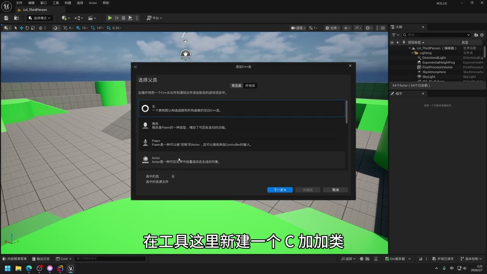The image size is (487, 274).
Task: Click Windows Start button on taskbar
Action: (8, 268)
